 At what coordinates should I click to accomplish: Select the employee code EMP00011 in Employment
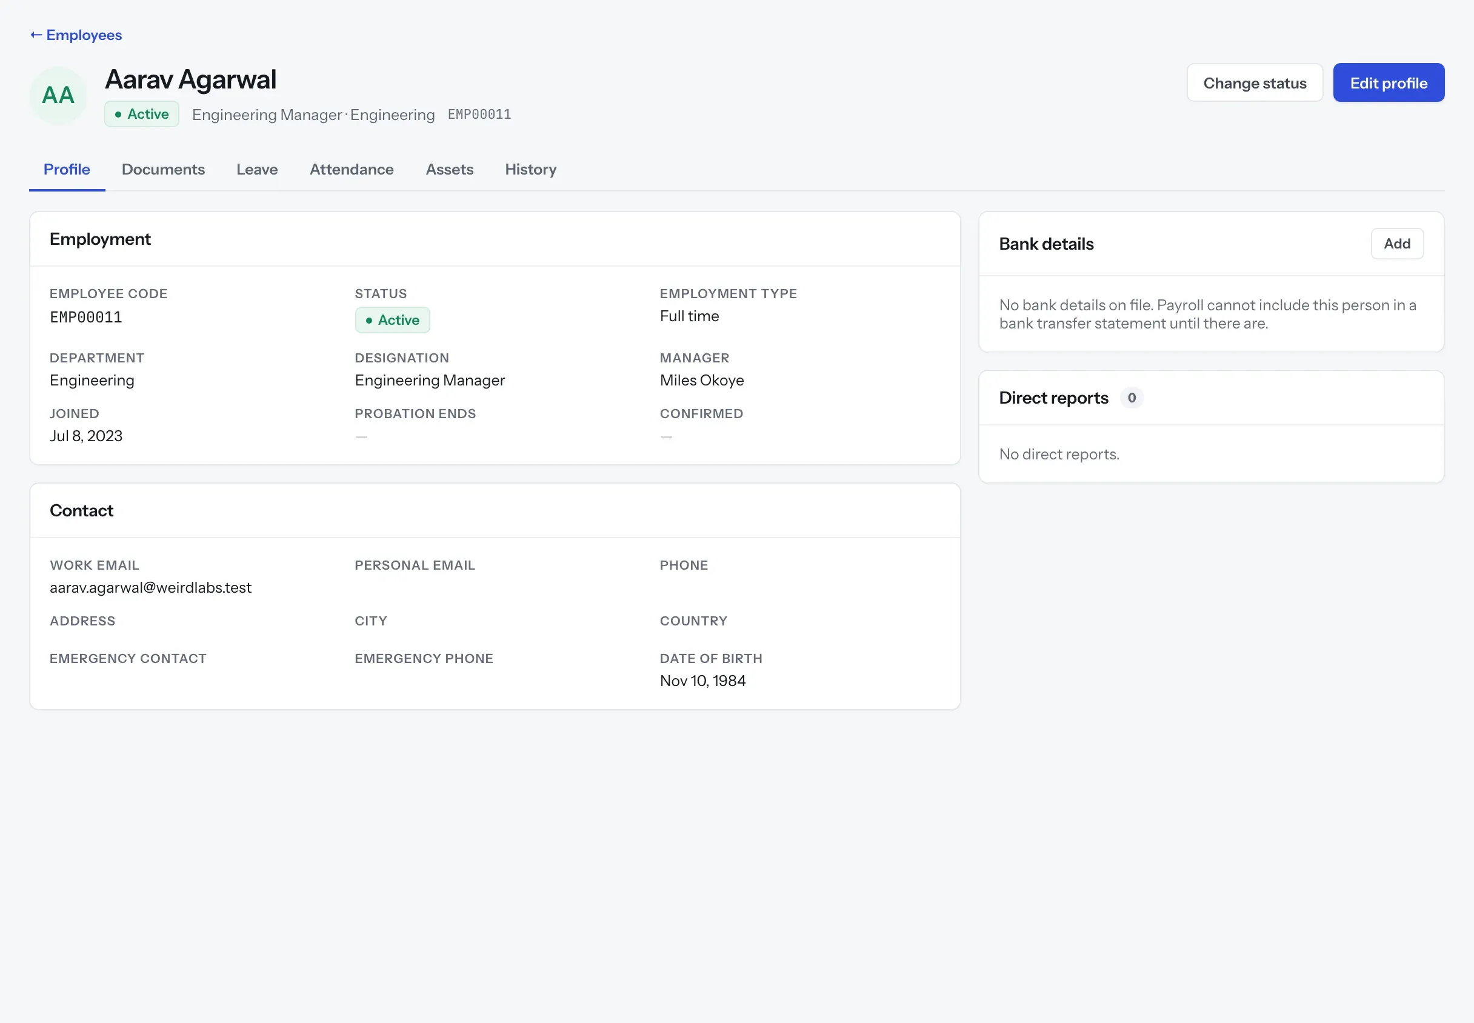[x=86, y=318]
